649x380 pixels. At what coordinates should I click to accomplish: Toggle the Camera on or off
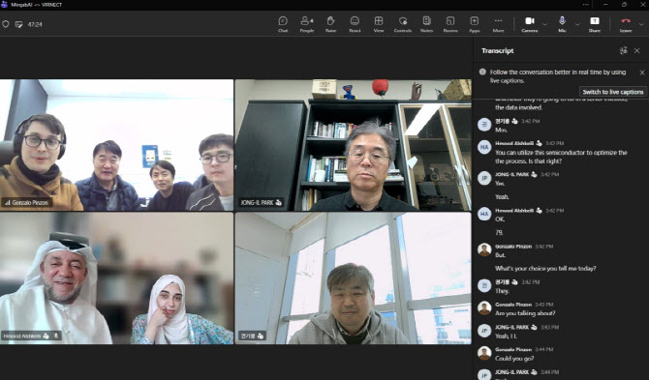pyautogui.click(x=530, y=24)
